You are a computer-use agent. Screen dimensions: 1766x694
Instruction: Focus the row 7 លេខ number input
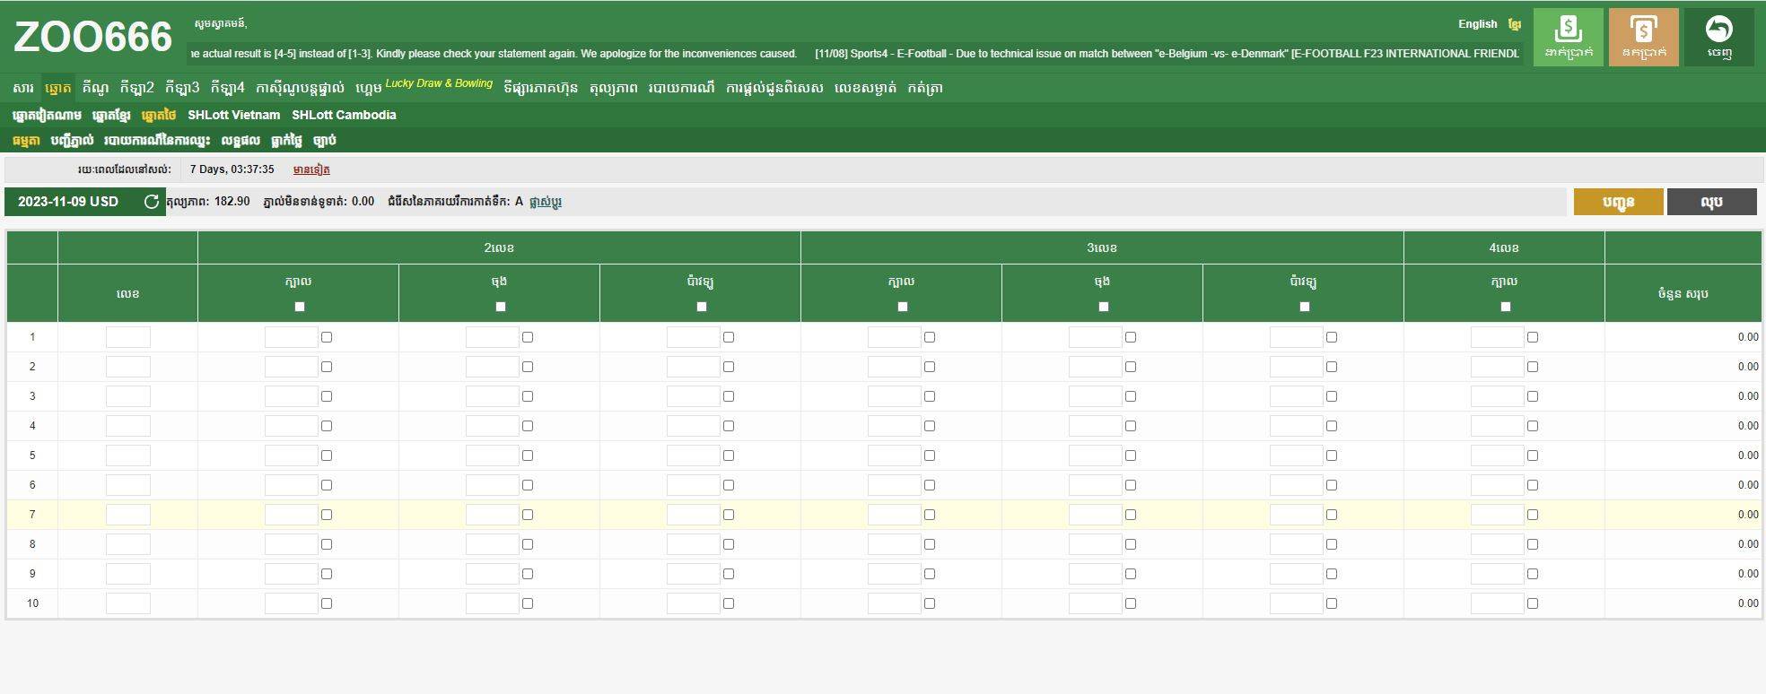pyautogui.click(x=128, y=515)
